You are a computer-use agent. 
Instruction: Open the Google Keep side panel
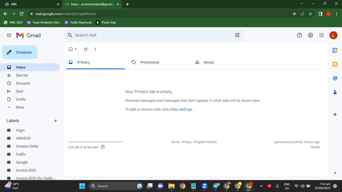coord(335,64)
